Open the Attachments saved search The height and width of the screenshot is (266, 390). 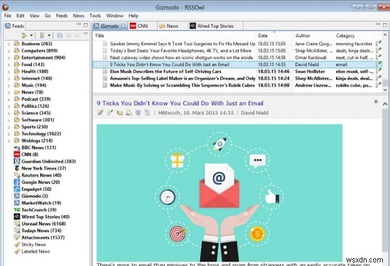pyautogui.click(x=39, y=238)
